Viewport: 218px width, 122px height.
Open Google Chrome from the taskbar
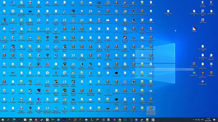(120, 120)
